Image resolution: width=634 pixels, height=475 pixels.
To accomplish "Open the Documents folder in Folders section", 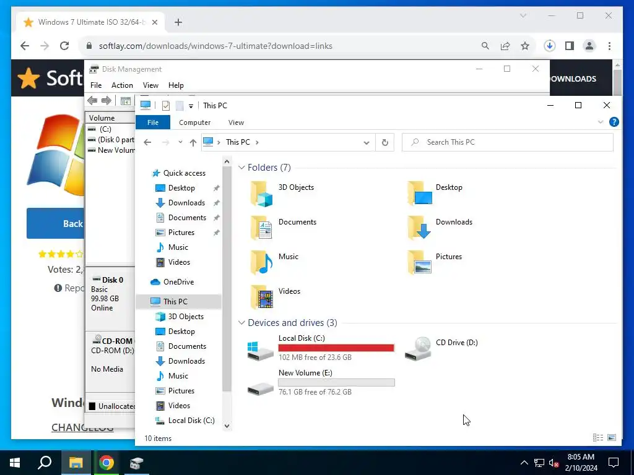I will click(x=283, y=228).
